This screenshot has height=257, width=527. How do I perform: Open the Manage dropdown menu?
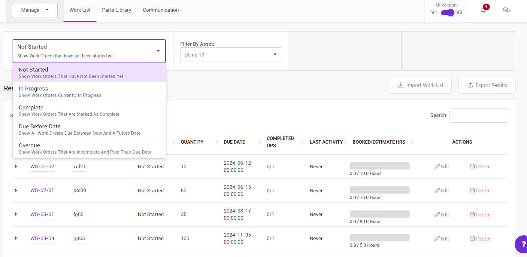point(35,10)
